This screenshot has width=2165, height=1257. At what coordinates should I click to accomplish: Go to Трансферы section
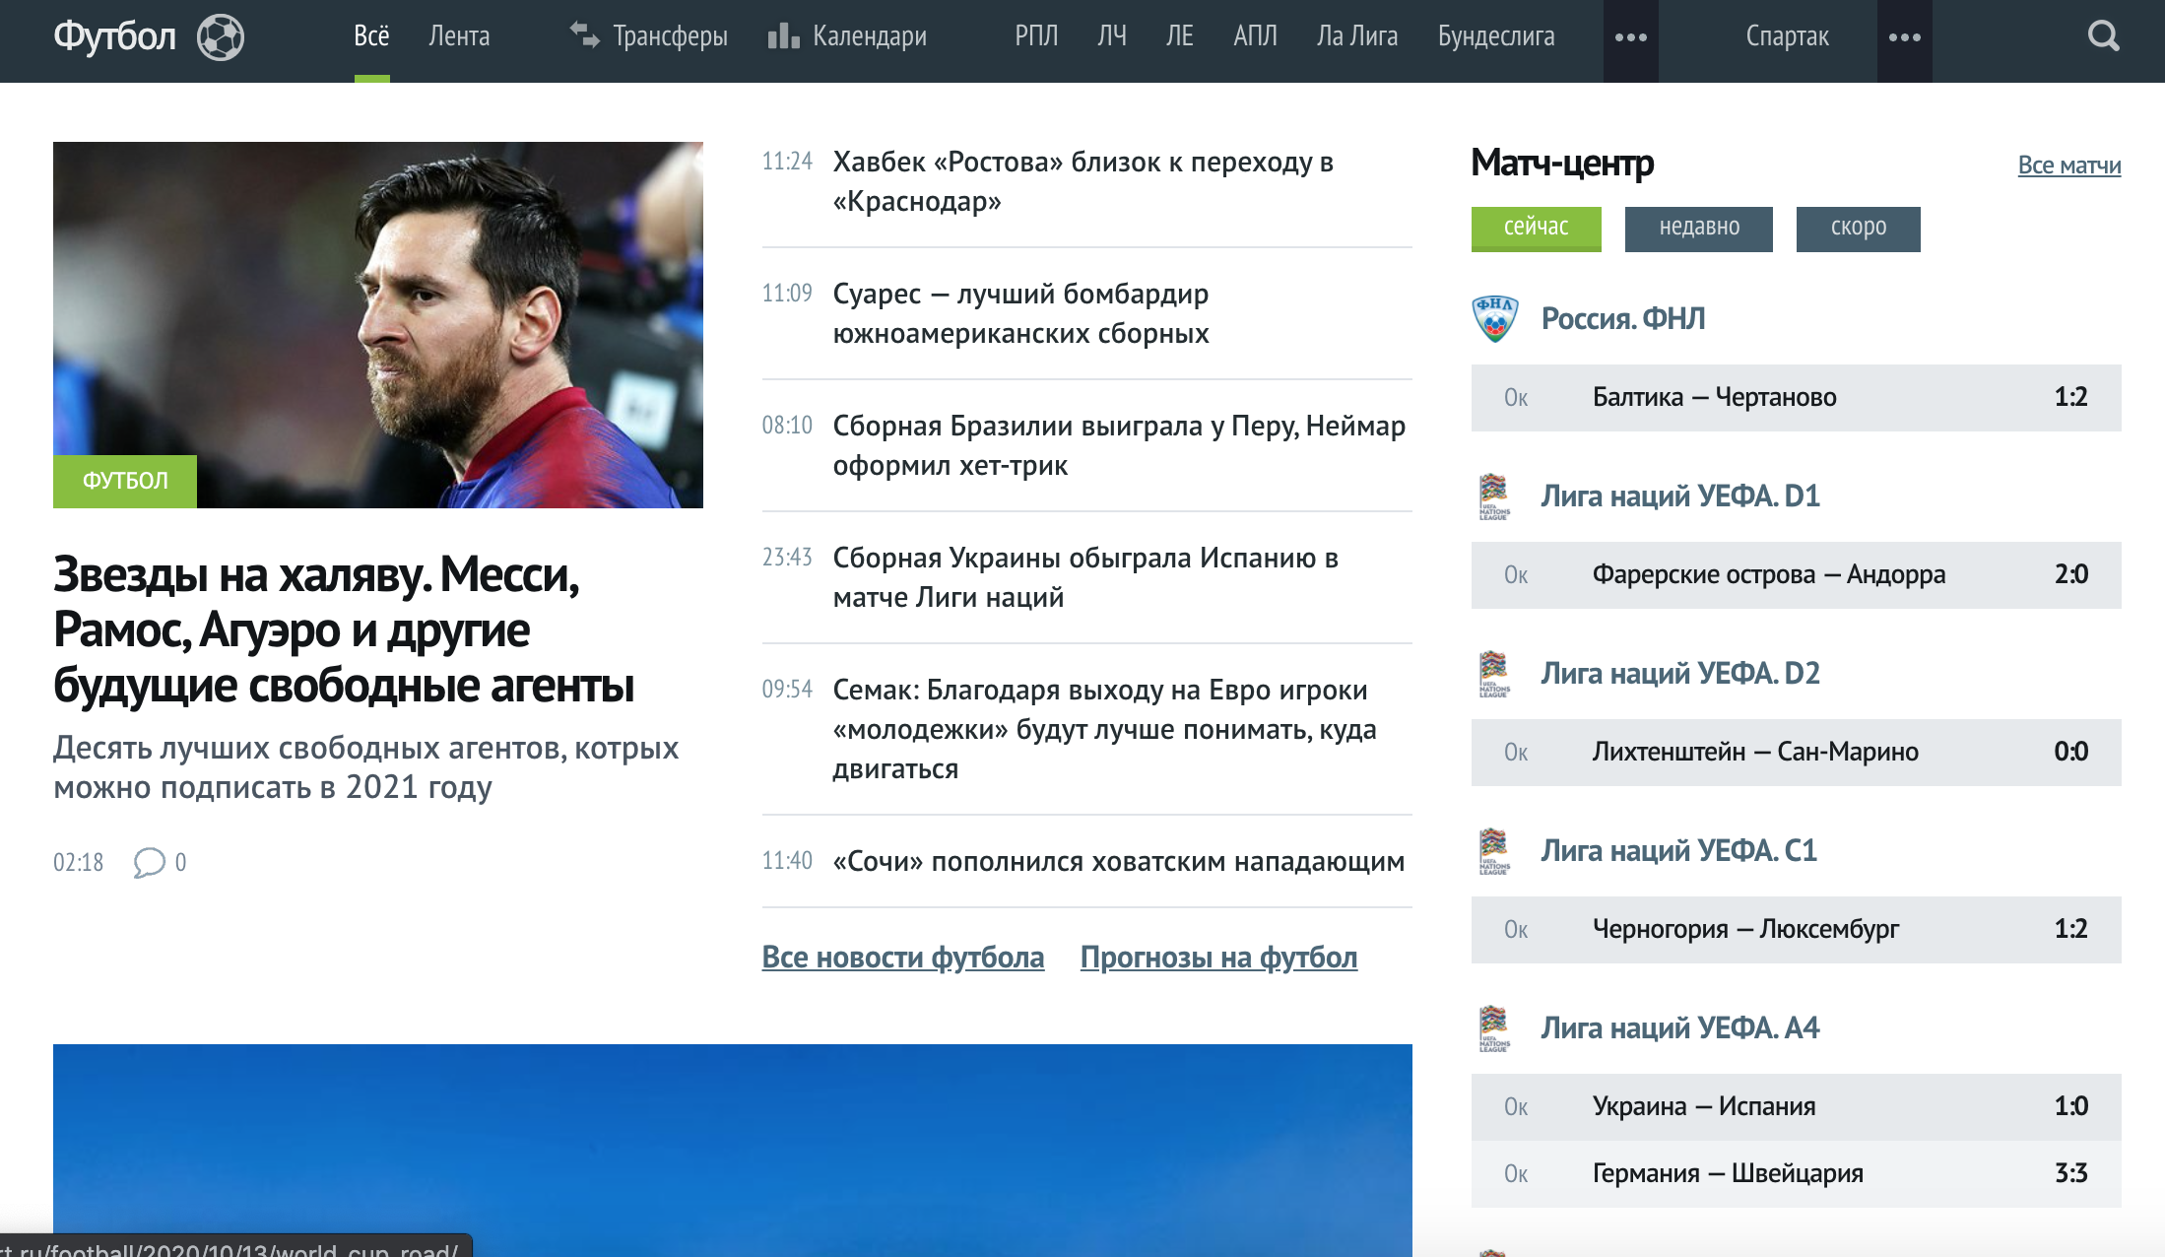(670, 36)
